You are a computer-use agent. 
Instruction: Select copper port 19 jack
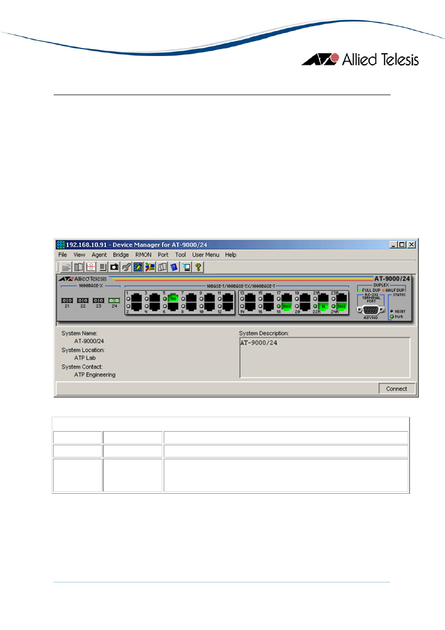pos(305,298)
